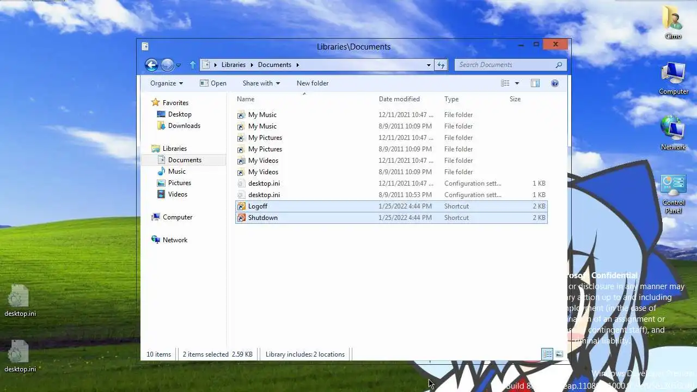Go up one level with Up arrow

pyautogui.click(x=192, y=65)
